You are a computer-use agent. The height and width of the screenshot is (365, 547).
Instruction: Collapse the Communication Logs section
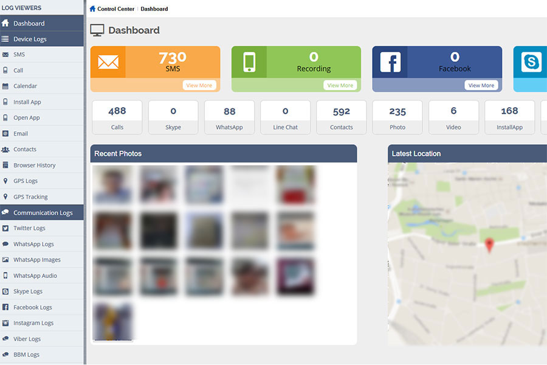(43, 213)
